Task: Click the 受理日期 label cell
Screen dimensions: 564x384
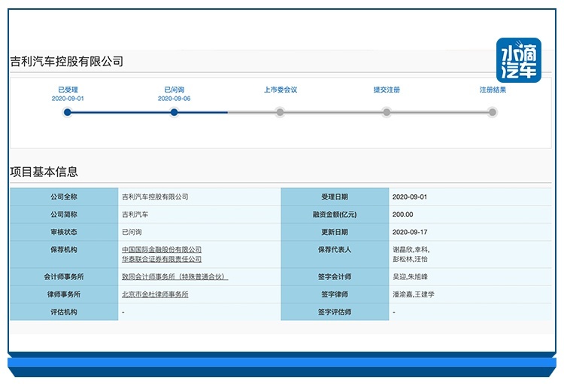Action: [335, 197]
